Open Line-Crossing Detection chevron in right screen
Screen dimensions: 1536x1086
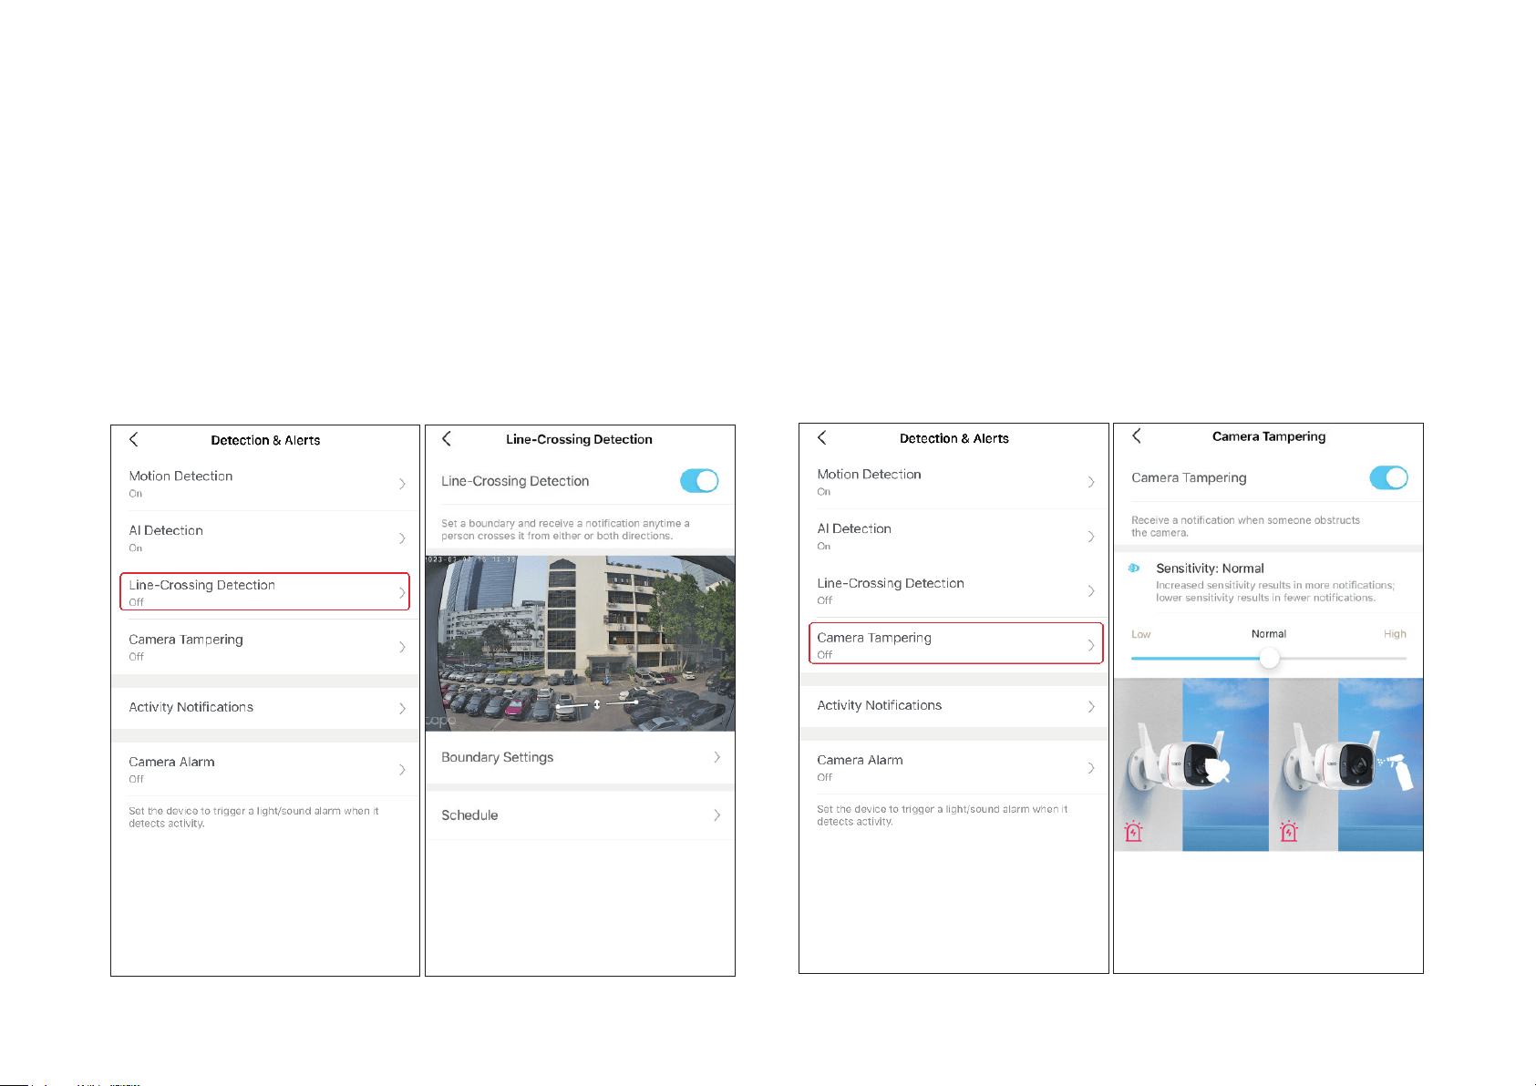(x=1091, y=591)
